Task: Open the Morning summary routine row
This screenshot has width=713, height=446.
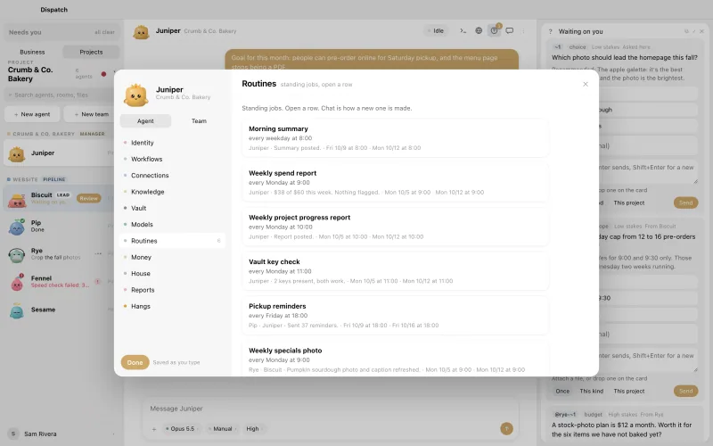Action: [395, 138]
